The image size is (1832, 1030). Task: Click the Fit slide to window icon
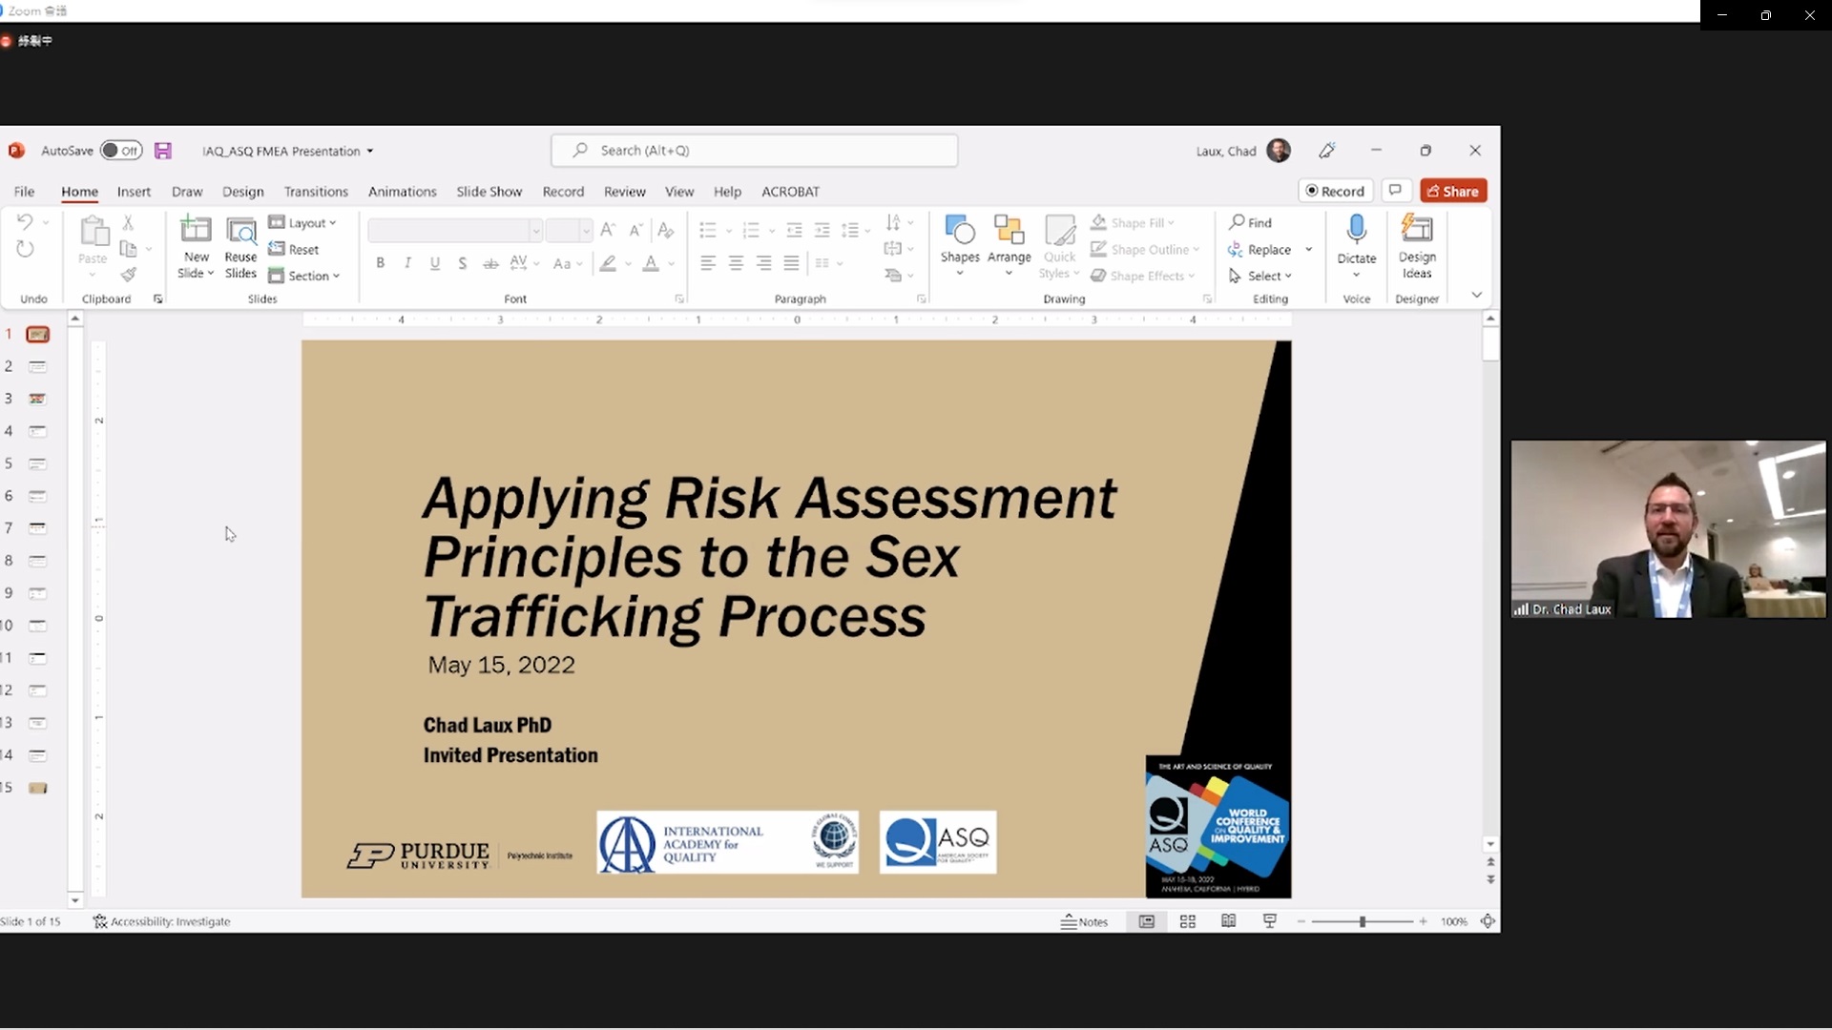click(x=1488, y=921)
